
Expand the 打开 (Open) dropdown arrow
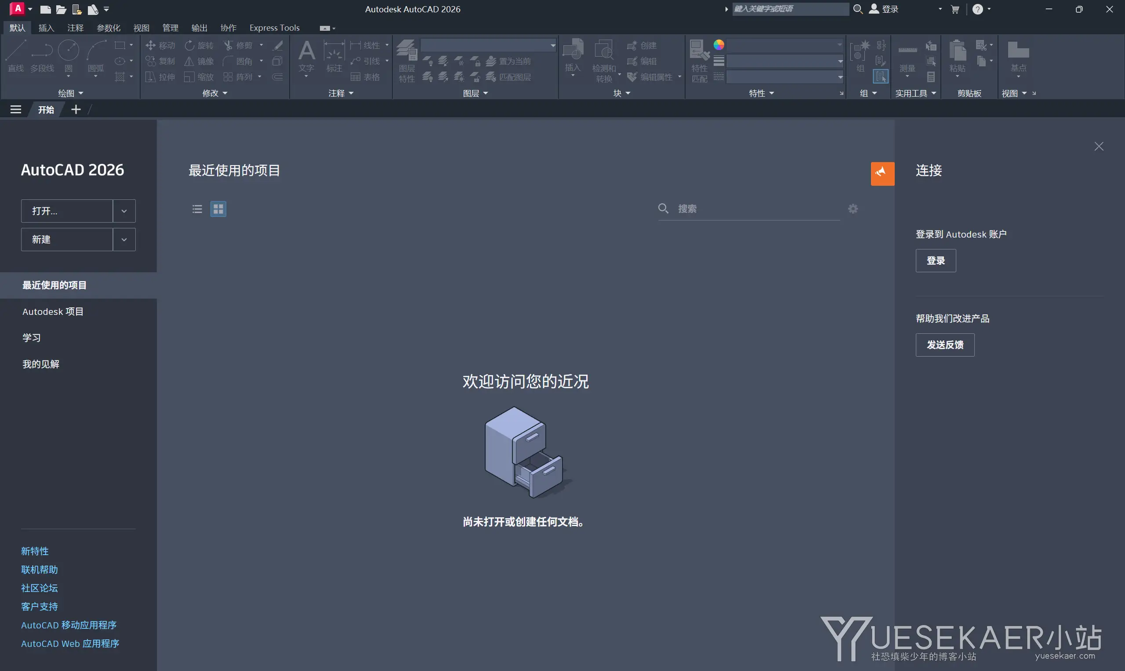coord(124,211)
